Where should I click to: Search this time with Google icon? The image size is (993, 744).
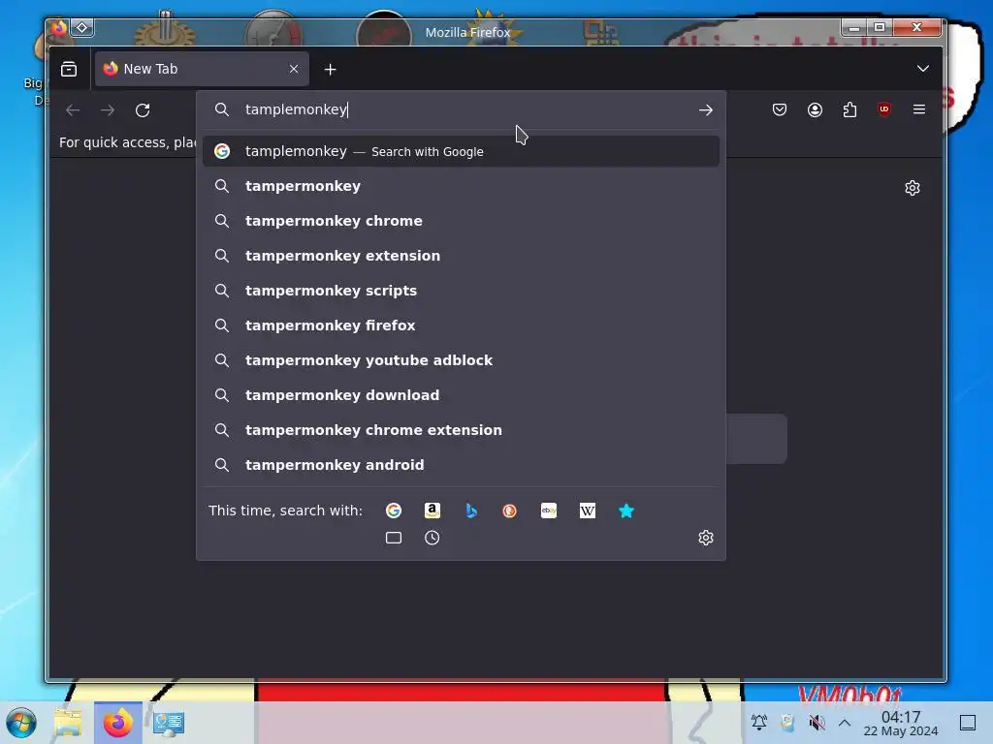pos(394,511)
